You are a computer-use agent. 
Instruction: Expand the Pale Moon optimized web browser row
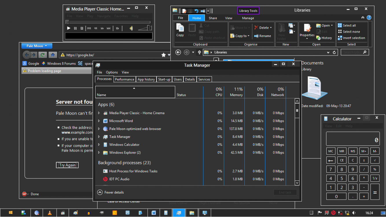point(99,129)
